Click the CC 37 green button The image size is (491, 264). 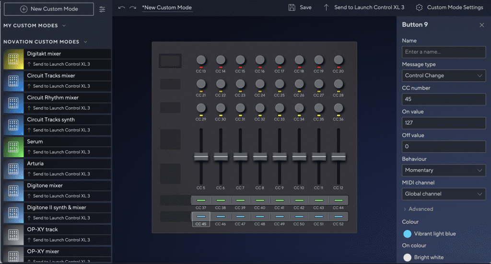201,200
